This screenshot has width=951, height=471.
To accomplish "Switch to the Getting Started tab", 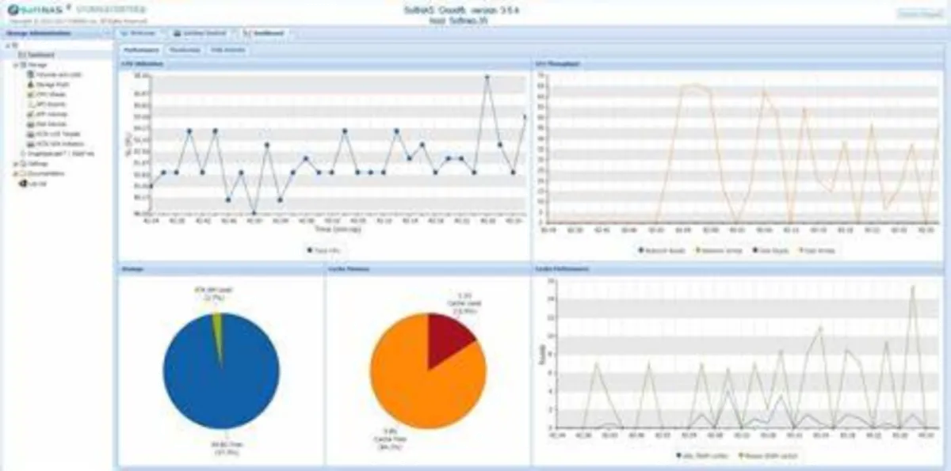I will coord(199,34).
